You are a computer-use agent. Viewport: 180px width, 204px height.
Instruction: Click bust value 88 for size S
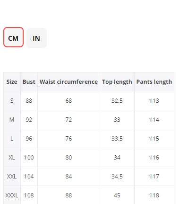pyautogui.click(x=29, y=101)
